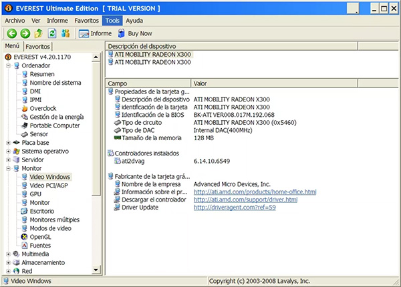401x287 pixels.
Task: Open Gestión de la energía entry
Action: point(56,117)
